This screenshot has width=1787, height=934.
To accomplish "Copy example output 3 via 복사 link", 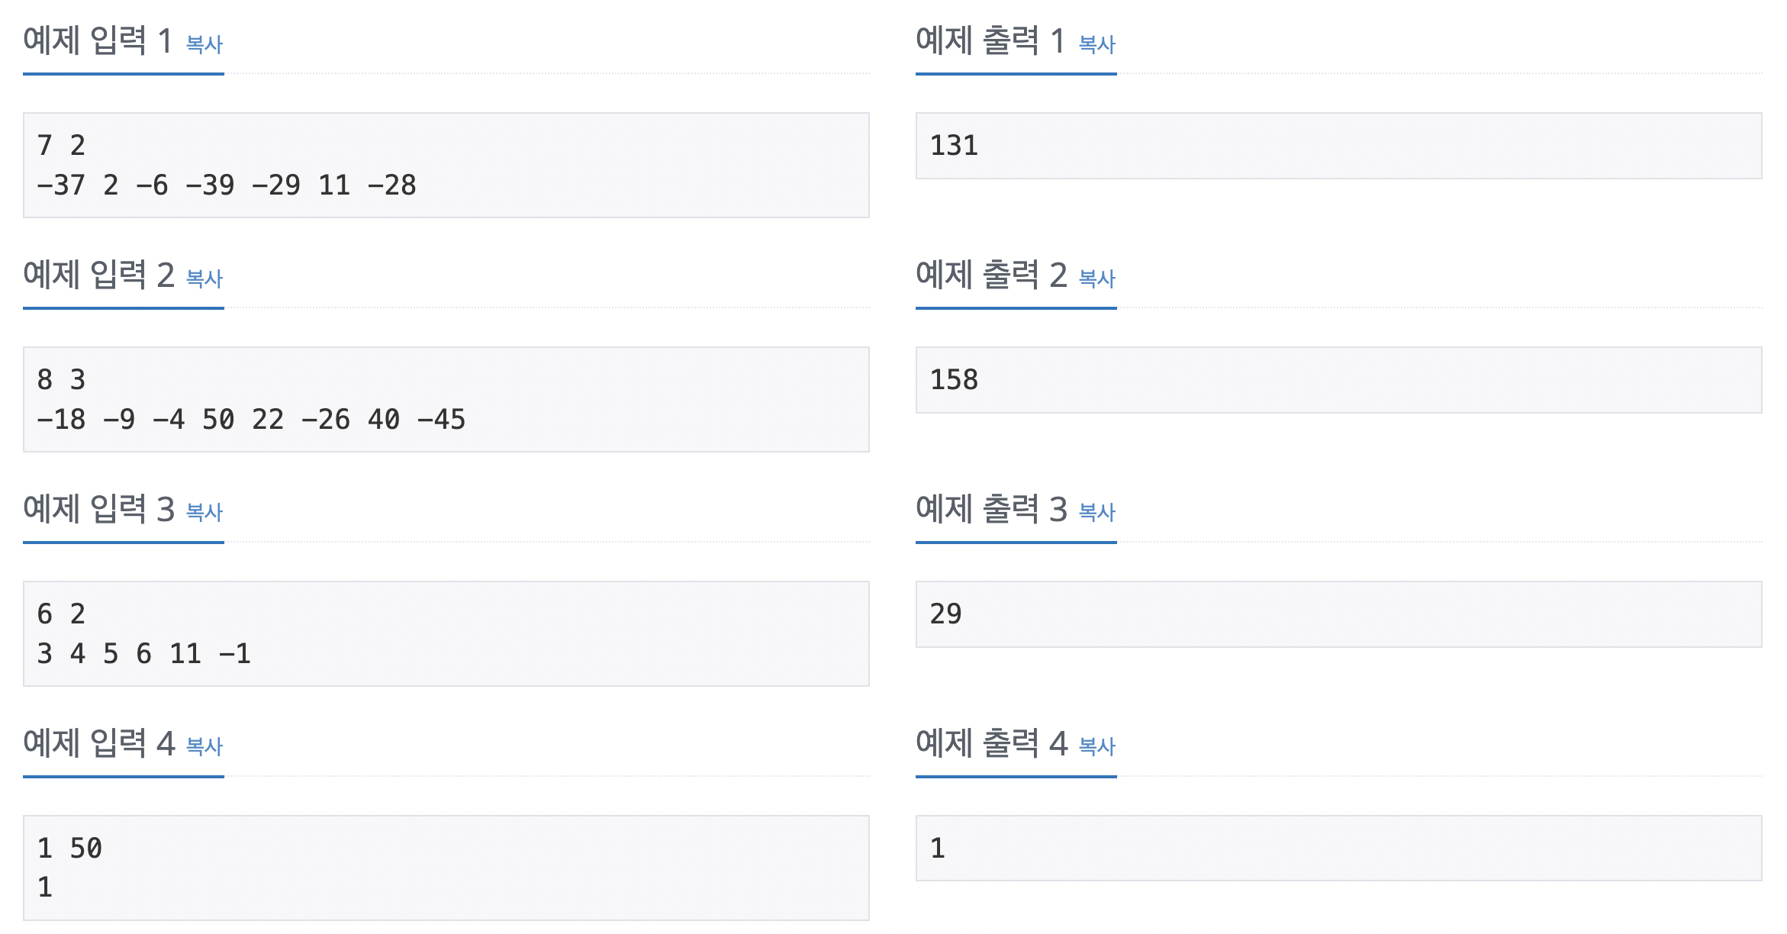I will [x=1097, y=512].
